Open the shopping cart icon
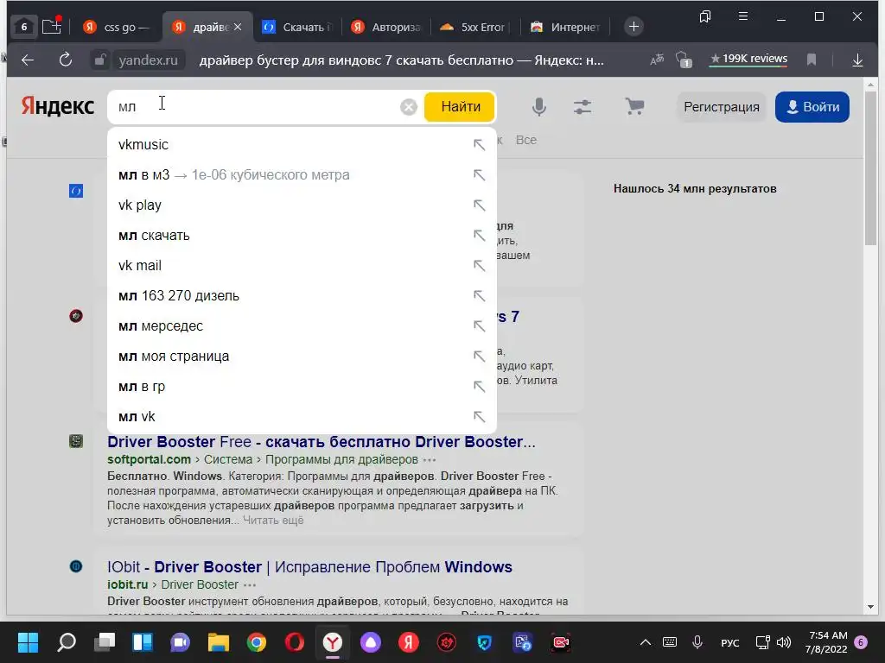885x663 pixels. (x=634, y=106)
